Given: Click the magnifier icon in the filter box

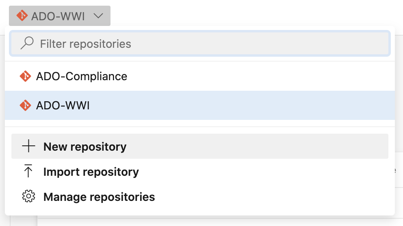Looking at the screenshot, I should click(27, 43).
